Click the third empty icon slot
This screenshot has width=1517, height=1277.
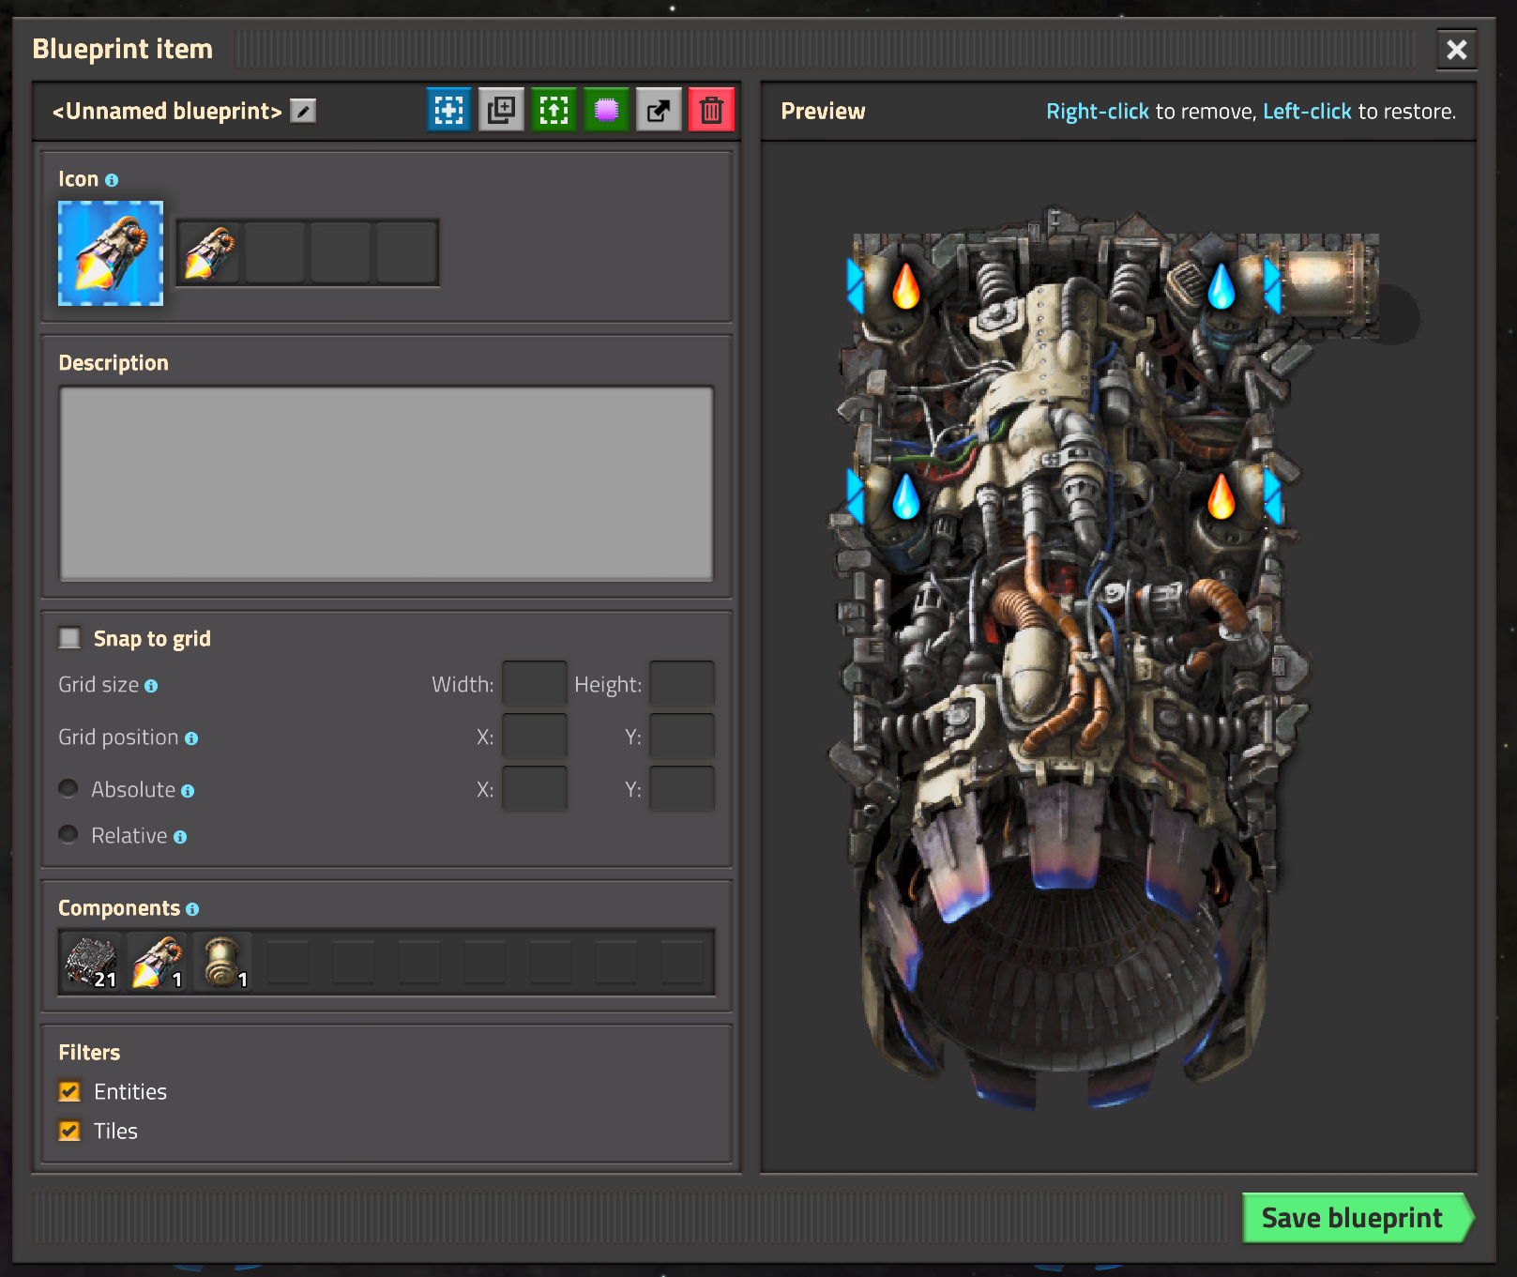341,252
